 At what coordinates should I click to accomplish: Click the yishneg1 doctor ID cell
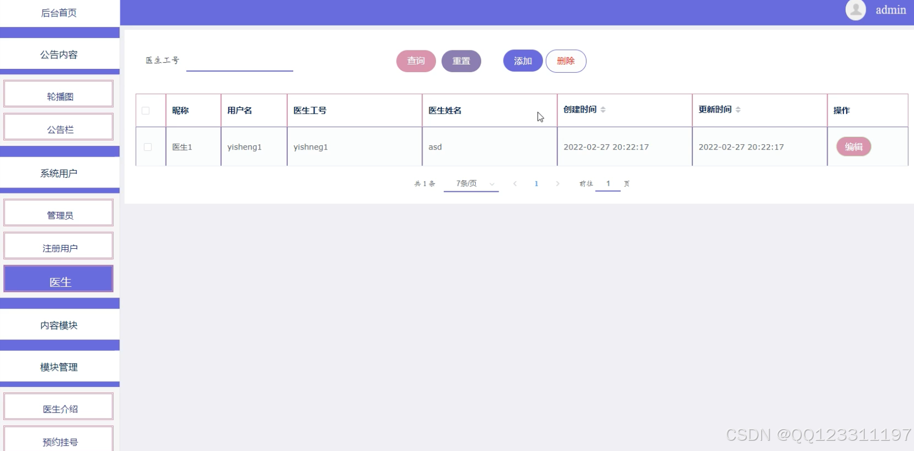tap(355, 147)
